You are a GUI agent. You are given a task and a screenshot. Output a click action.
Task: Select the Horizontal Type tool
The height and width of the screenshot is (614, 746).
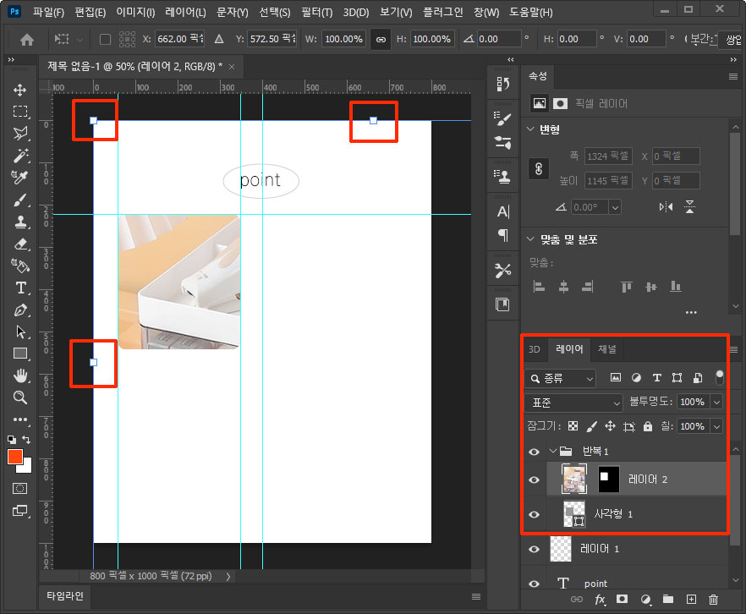click(x=20, y=288)
